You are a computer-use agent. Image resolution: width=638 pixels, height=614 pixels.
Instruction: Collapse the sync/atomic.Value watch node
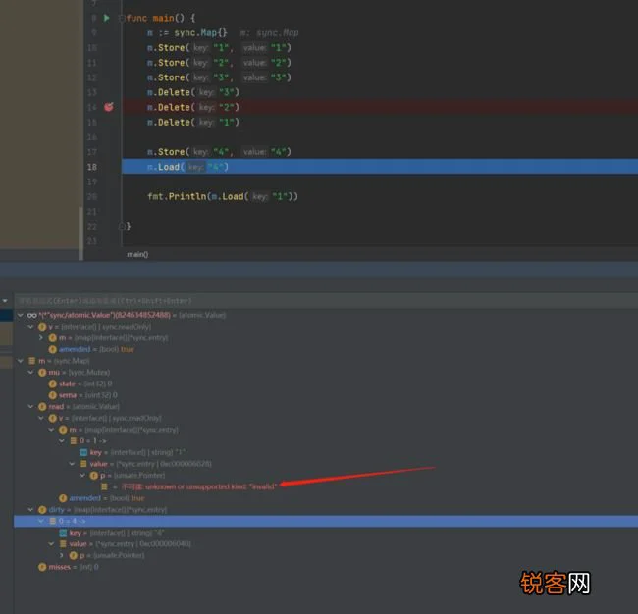coord(21,315)
